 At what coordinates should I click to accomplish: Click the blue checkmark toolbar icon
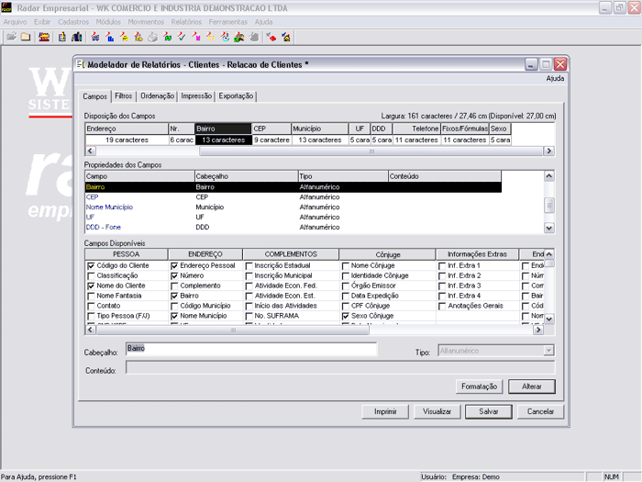click(x=181, y=37)
